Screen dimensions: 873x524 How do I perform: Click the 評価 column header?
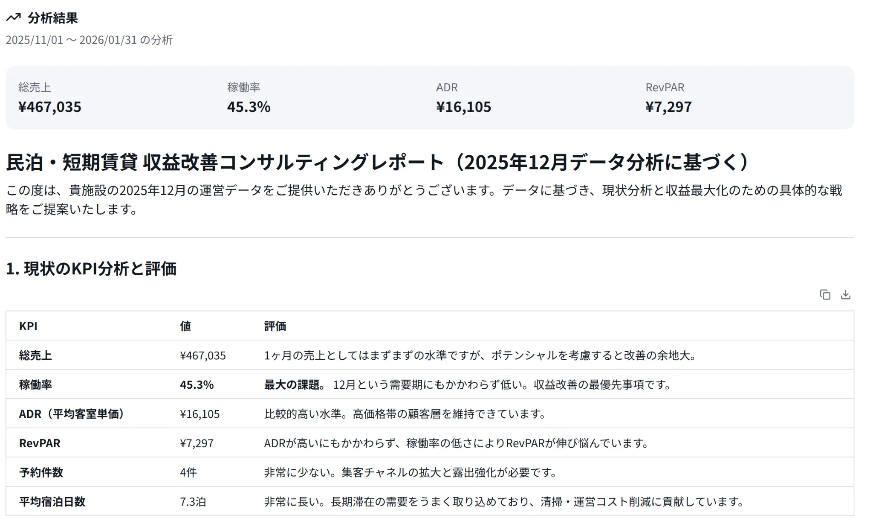point(275,326)
